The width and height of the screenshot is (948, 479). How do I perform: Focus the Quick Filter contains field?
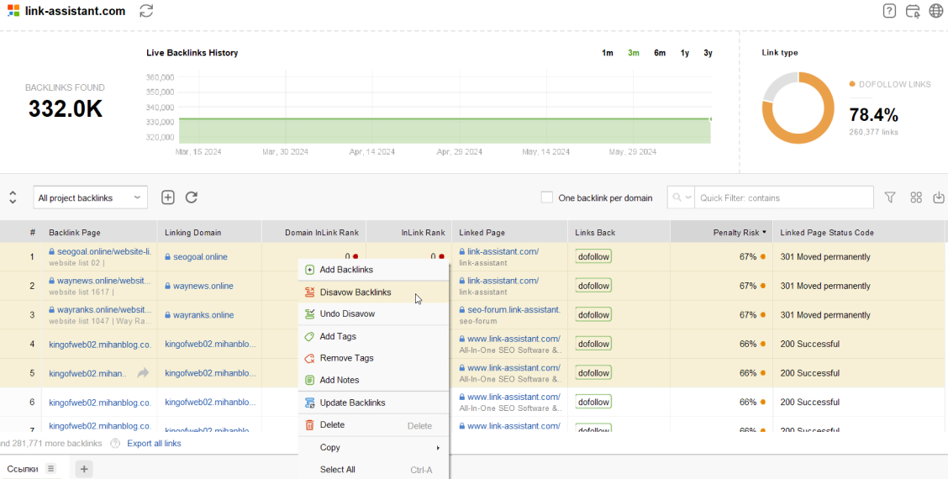click(783, 197)
